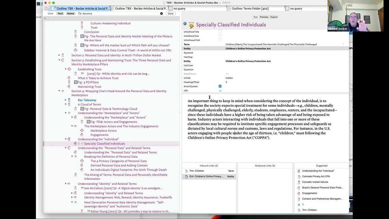
Task: Click the orange speech-bubble badge by the note title
Action: [x=191, y=26]
